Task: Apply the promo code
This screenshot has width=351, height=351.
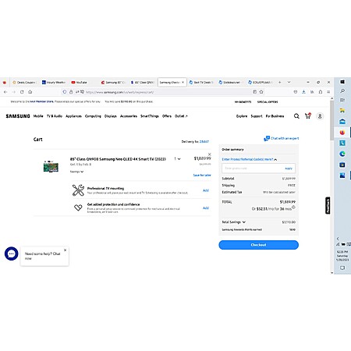Action: click(289, 168)
